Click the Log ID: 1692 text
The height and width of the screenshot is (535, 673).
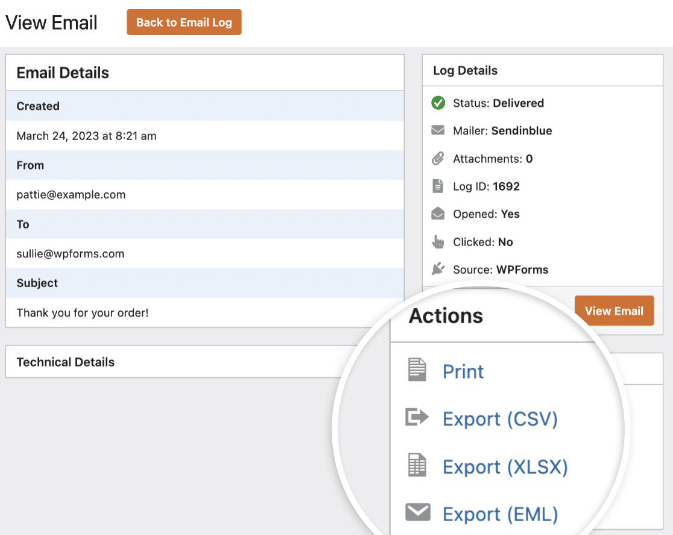(x=486, y=186)
